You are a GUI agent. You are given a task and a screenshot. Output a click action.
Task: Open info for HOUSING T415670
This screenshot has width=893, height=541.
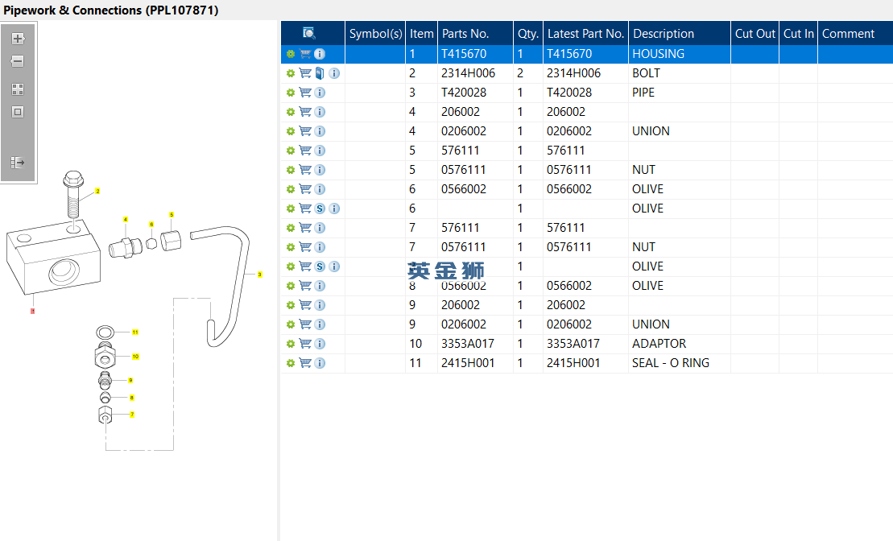tap(320, 54)
